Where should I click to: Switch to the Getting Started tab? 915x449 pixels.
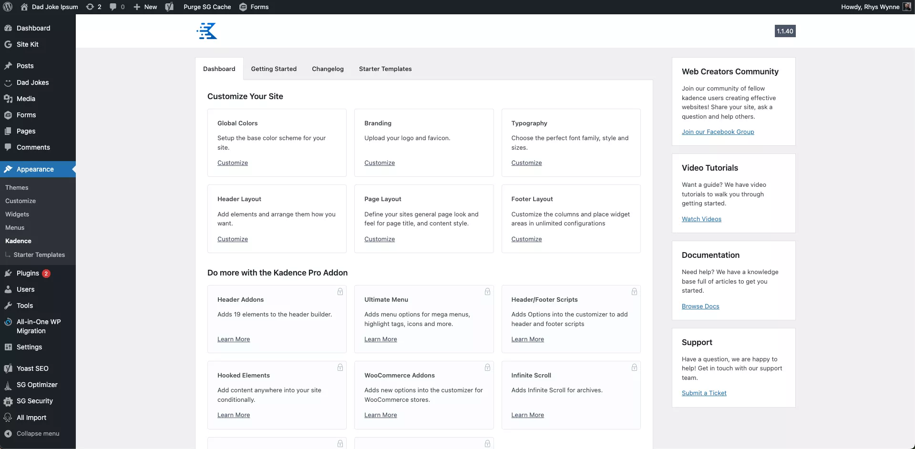pyautogui.click(x=274, y=69)
